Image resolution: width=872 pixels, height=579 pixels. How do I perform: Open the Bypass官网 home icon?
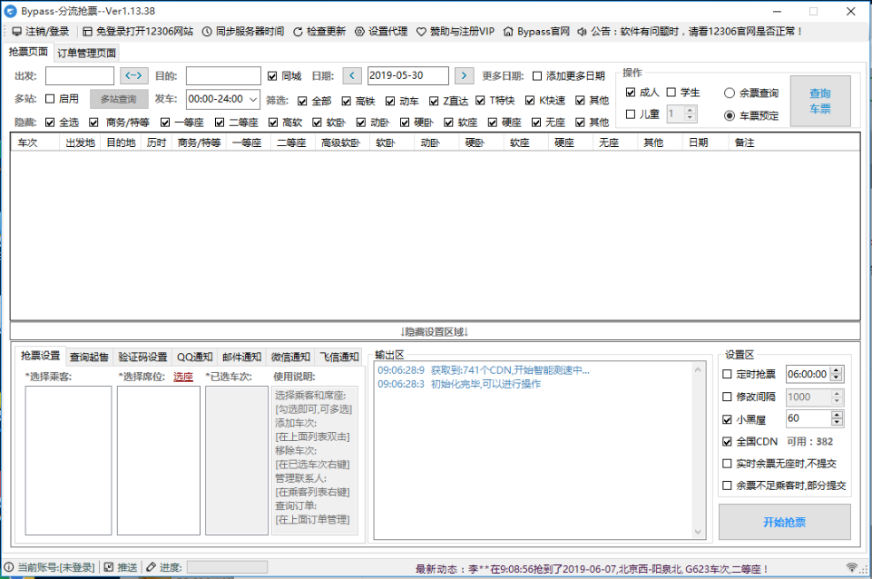click(508, 31)
